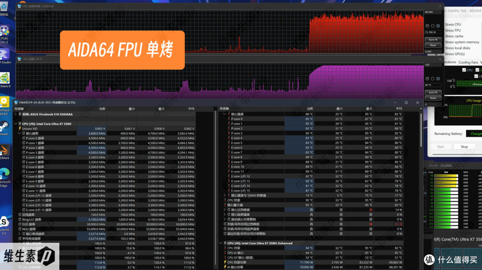Expand the core temperature to TjMAX distance row
The width and height of the screenshot is (482, 270).
click(x=224, y=195)
